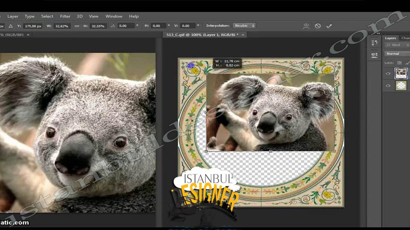Cancel the transform with the cancel icon

click(x=318, y=26)
